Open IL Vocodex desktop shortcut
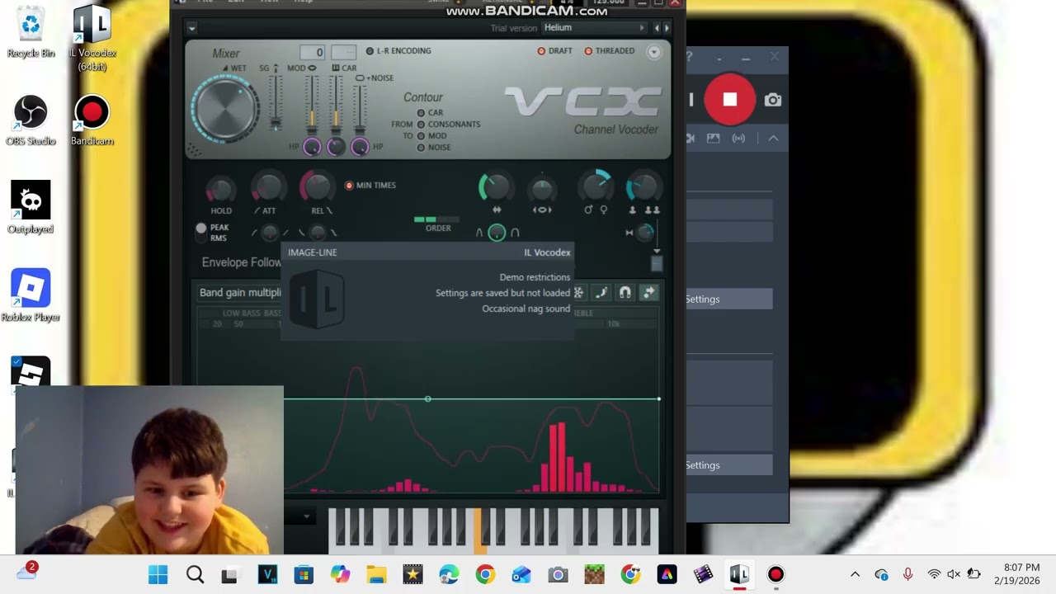1056x594 pixels. tap(92, 38)
